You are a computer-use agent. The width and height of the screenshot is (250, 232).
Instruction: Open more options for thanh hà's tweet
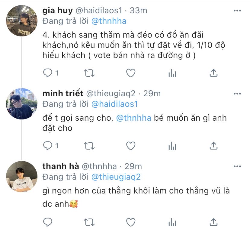(237, 166)
